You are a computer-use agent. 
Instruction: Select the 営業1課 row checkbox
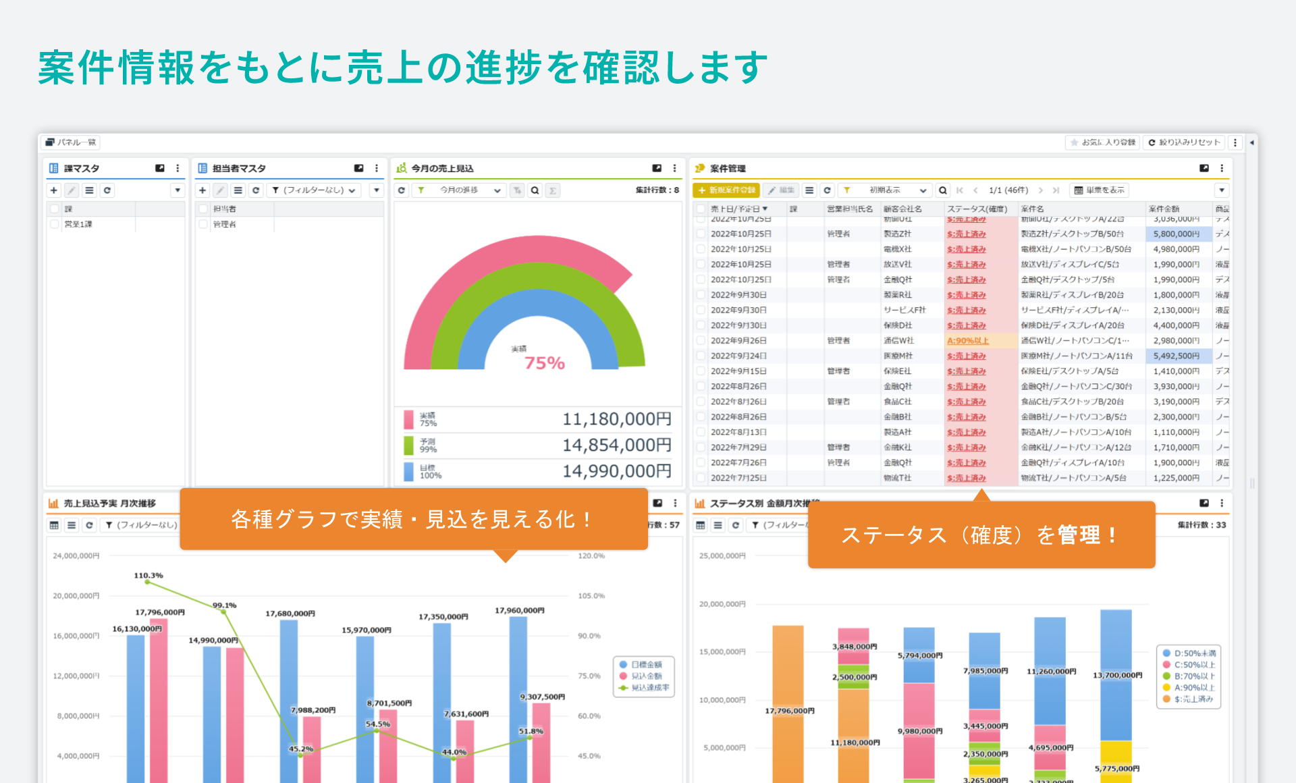coord(54,224)
